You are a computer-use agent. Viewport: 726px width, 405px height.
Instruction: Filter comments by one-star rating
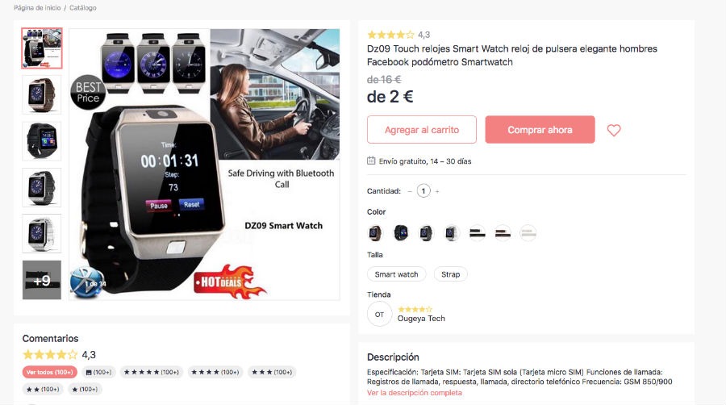click(x=85, y=389)
